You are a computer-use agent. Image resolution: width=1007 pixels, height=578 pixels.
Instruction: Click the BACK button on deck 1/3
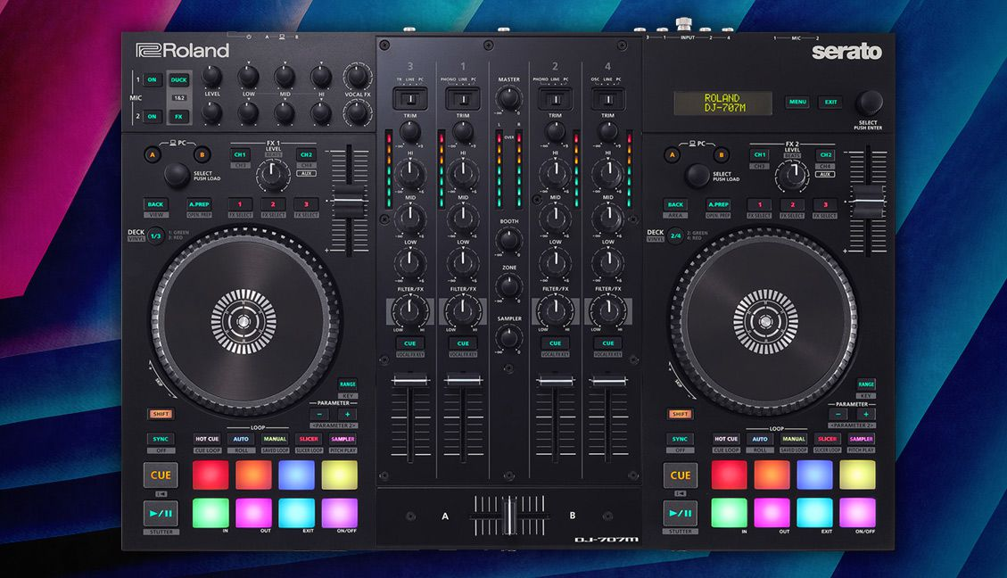[x=155, y=204]
